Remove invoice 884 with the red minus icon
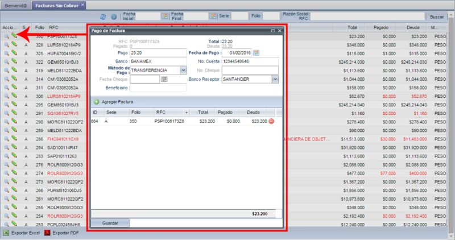 coord(271,121)
